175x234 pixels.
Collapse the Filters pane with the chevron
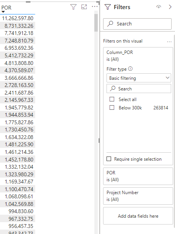click(x=170, y=7)
